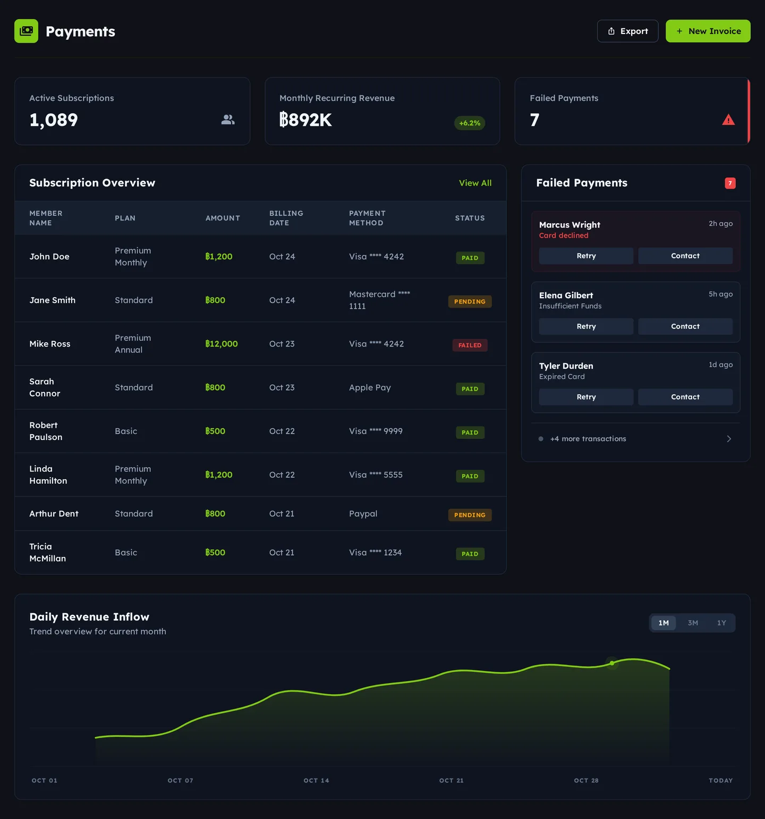
Task: Click the Export upload icon
Action: [611, 31]
